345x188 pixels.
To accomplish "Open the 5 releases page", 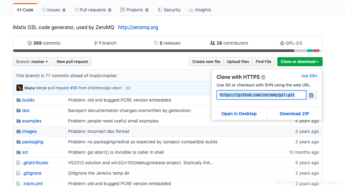I will click(x=167, y=43).
